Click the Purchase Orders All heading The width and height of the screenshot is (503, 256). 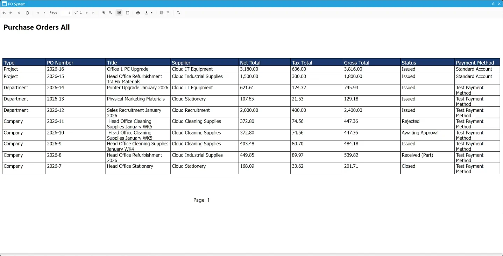pyautogui.click(x=37, y=27)
